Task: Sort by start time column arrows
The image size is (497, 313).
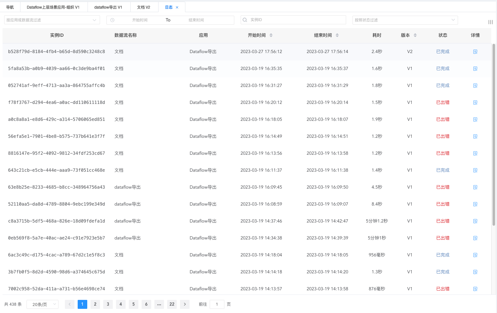Action: 271,35
